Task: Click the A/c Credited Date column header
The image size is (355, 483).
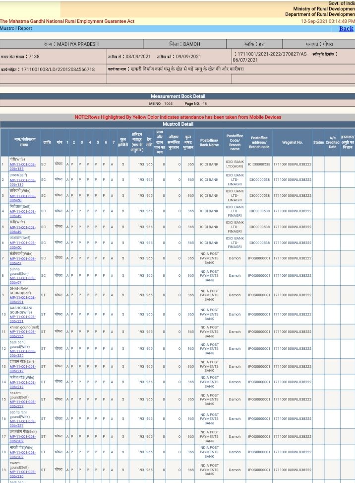Action: 333,142
